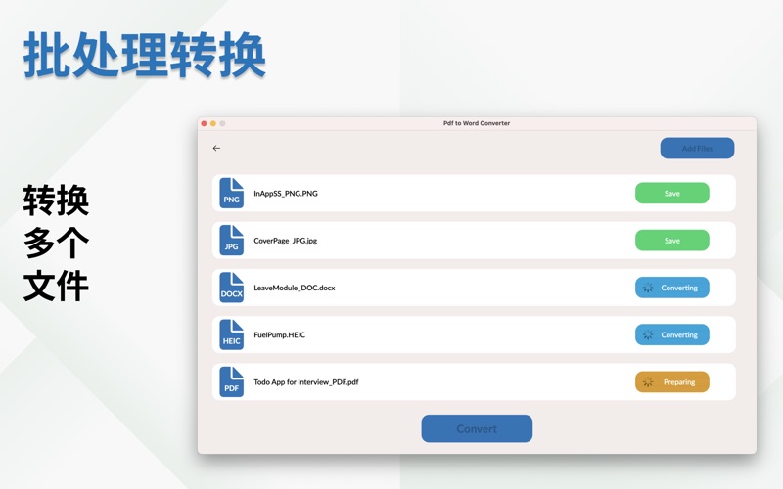The image size is (783, 489).
Task: Click the JPG file type icon
Action: click(231, 240)
